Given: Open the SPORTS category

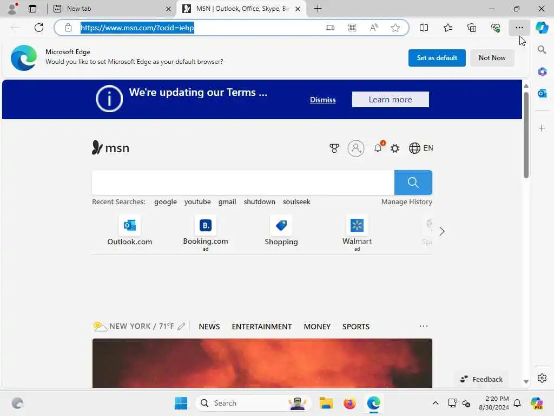Looking at the screenshot, I should click(x=356, y=327).
